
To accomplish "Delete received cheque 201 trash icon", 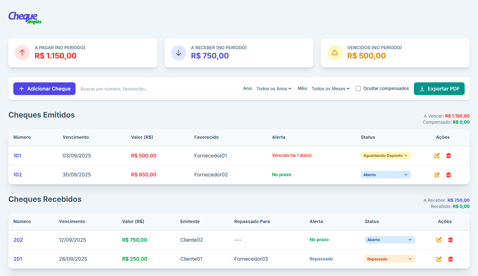I will tap(451, 259).
